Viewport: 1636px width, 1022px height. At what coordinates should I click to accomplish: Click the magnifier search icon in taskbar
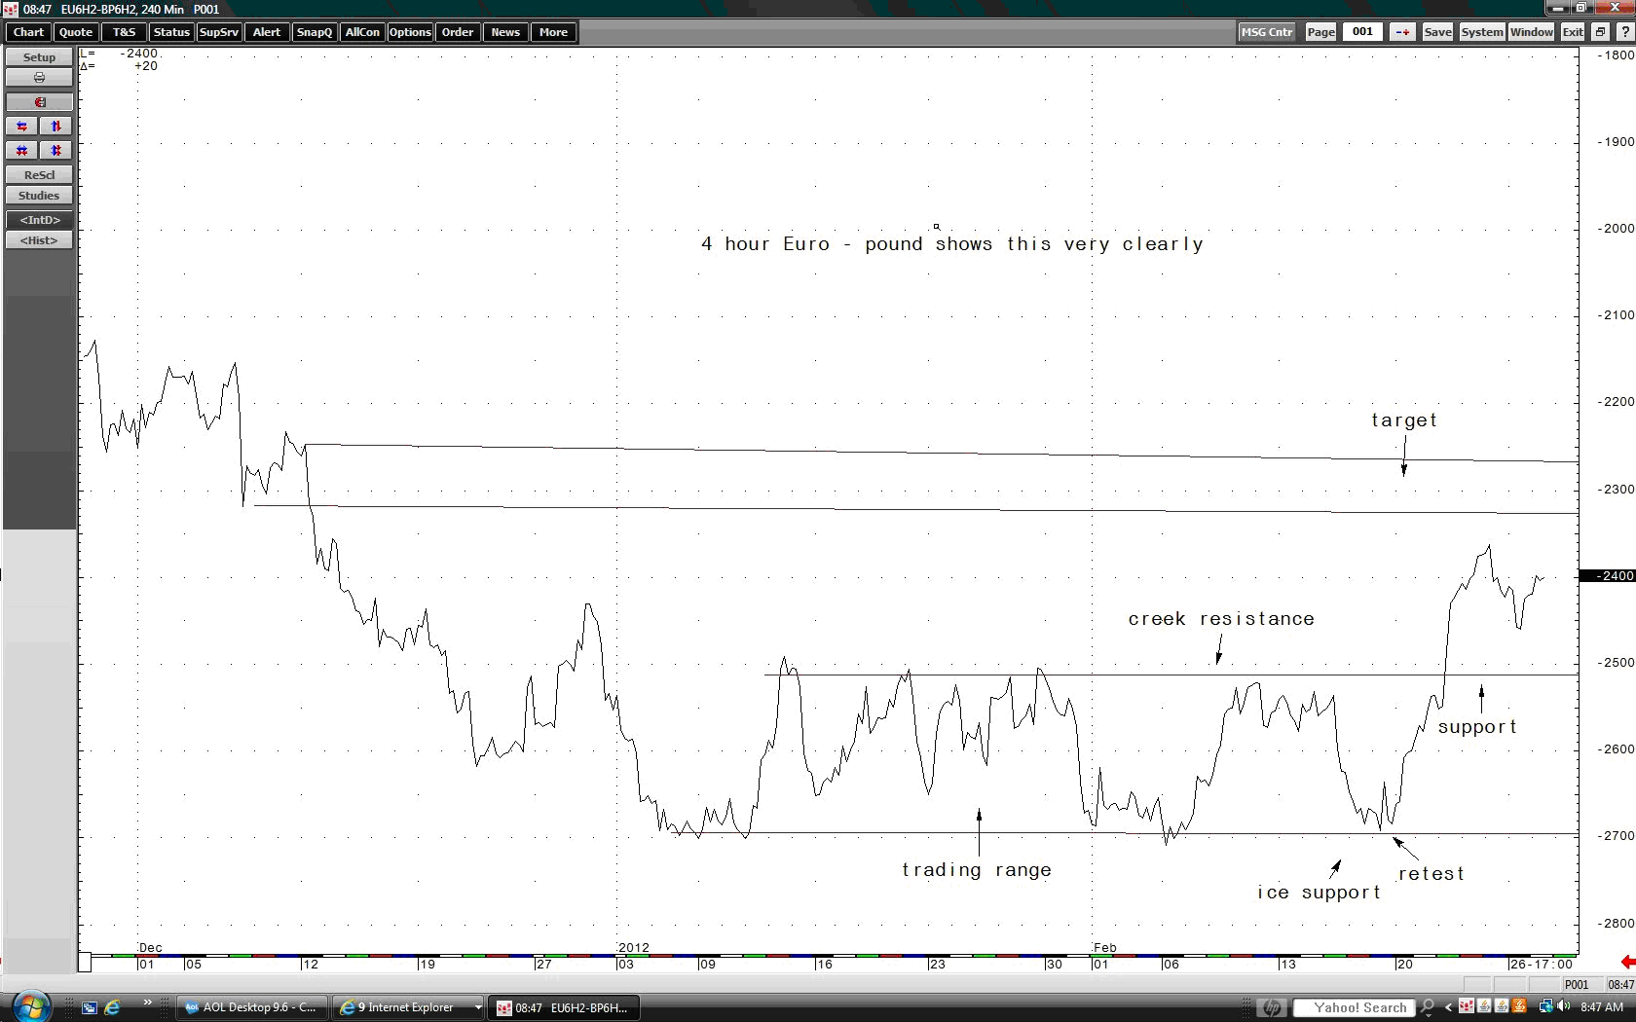1428,1007
